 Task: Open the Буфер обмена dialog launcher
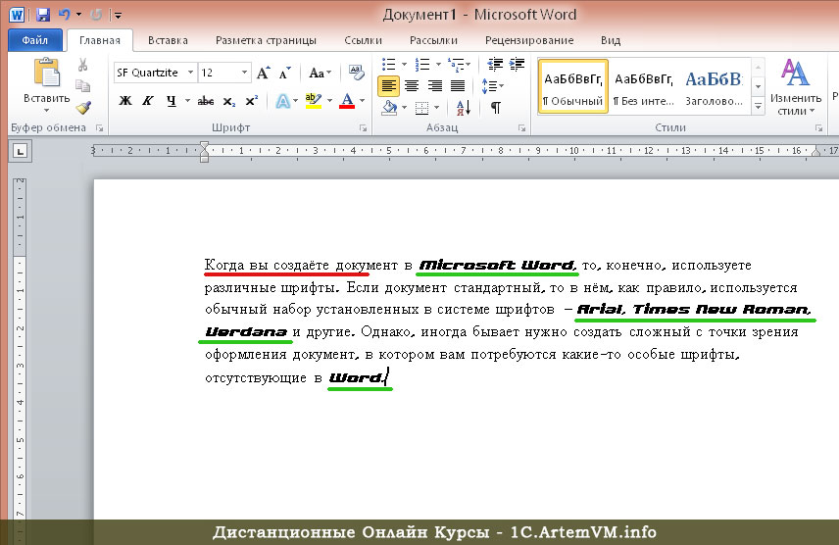[99, 128]
